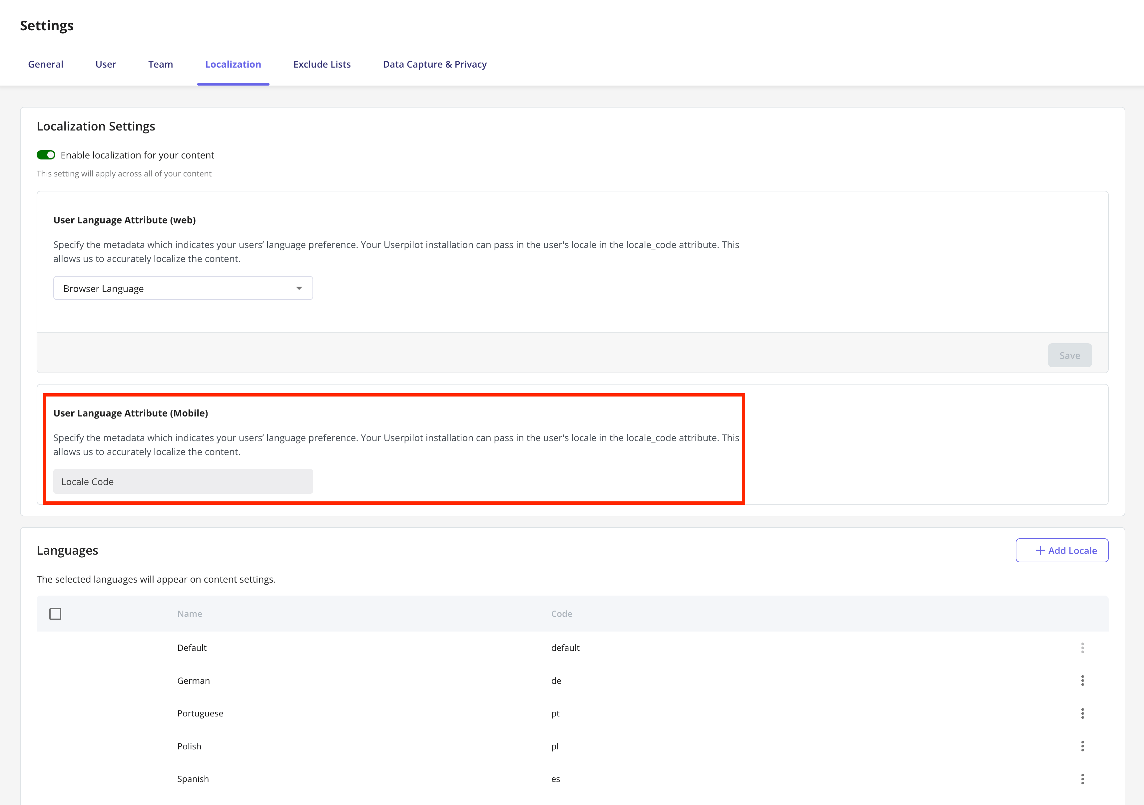Open Data Capture & Privacy tab
This screenshot has height=805, width=1144.
pos(434,64)
